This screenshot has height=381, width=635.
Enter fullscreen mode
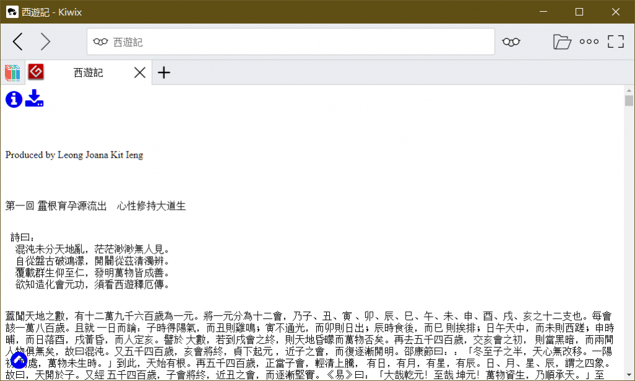coord(616,42)
